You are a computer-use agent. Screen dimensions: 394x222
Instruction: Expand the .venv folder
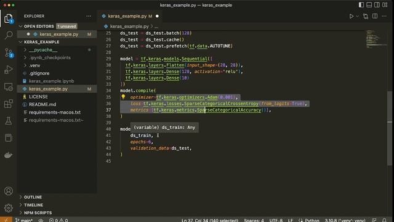pos(34,65)
